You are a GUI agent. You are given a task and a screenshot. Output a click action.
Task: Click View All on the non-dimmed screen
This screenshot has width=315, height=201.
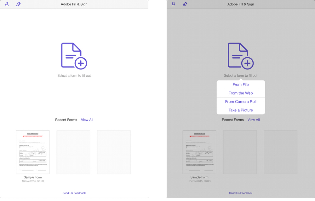87,120
